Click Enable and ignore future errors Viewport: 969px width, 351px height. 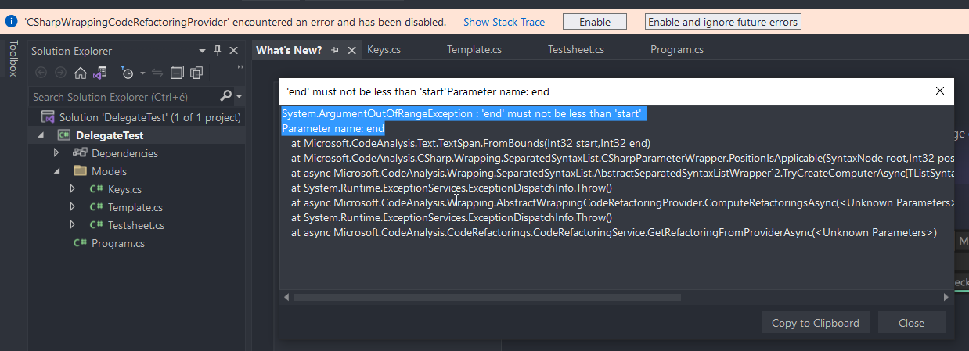723,22
